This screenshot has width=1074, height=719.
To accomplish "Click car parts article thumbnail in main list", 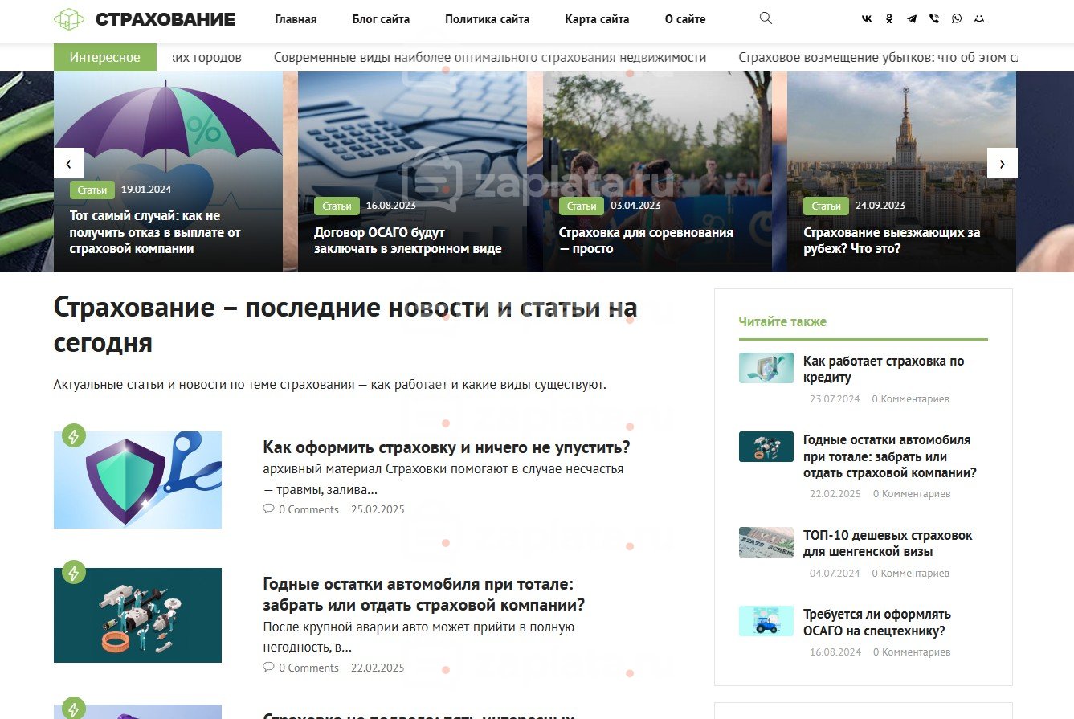I will point(137,615).
